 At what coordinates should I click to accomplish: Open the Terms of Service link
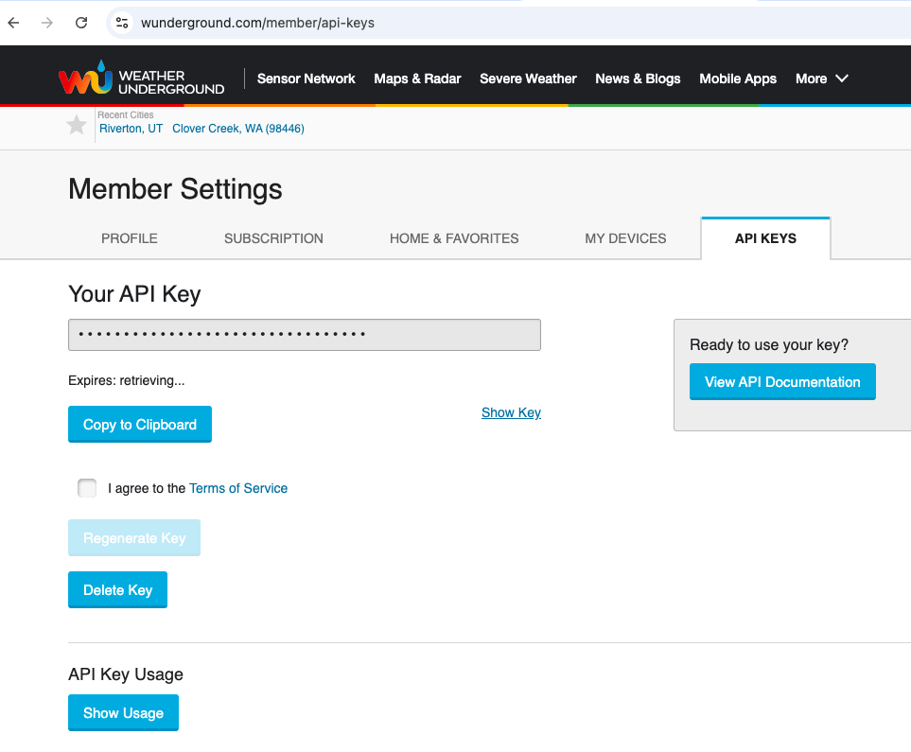pyautogui.click(x=238, y=488)
